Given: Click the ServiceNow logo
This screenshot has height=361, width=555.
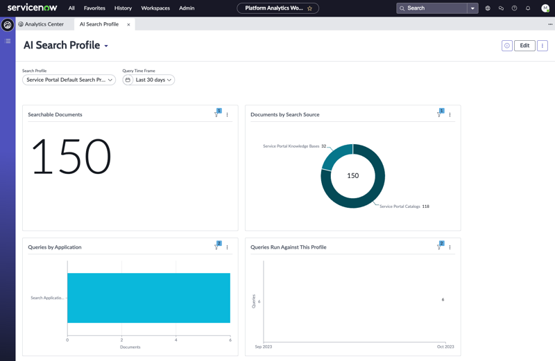Looking at the screenshot, I should 32,8.
